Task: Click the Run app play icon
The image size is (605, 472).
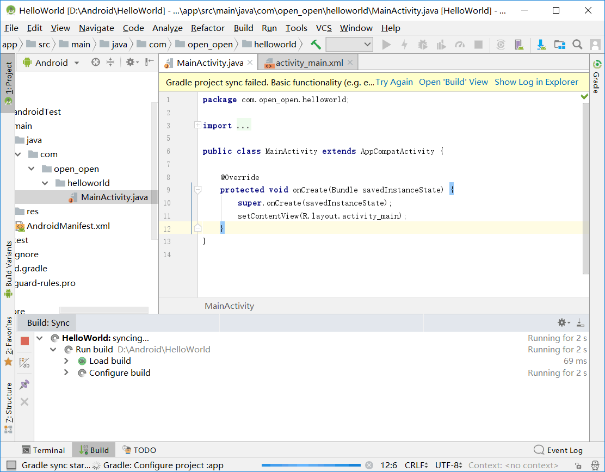Action: pos(386,45)
